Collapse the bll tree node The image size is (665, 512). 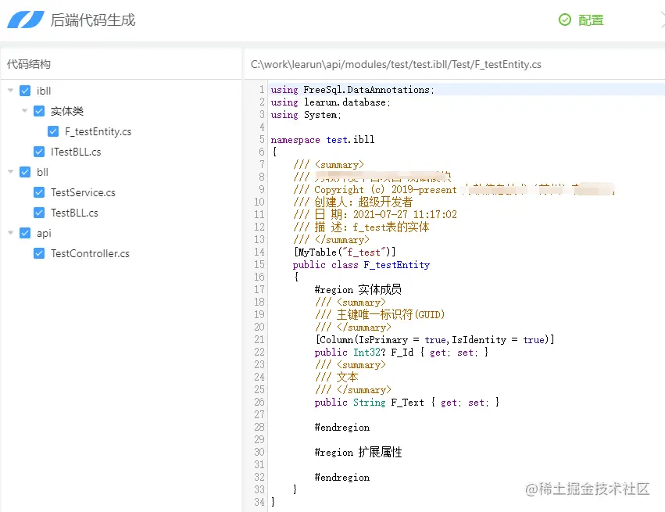11,172
